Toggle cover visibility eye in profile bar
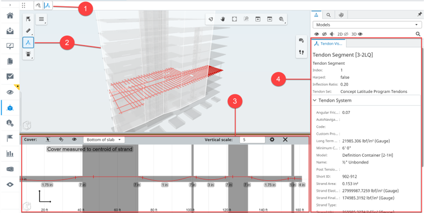This screenshot has height=213, width=424. pos(74,140)
